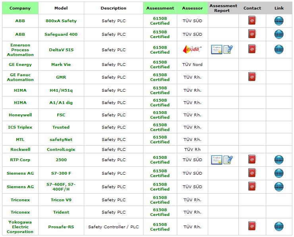The width and height of the screenshot is (294, 237).
Task: Open report notepad icon for RTP Corp 2500
Action: (228, 160)
